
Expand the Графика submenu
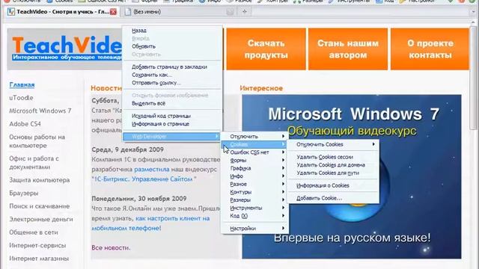(x=254, y=168)
